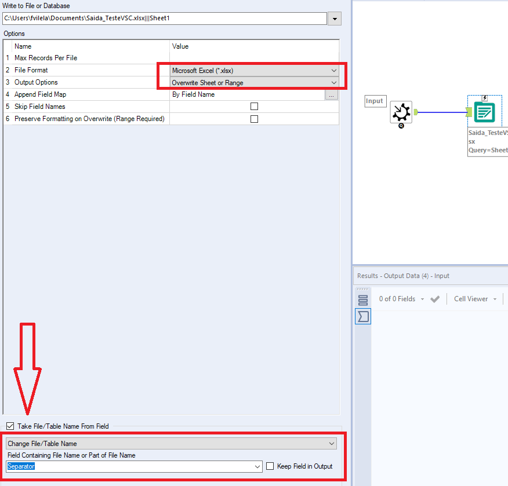Click the Results - Output Data header
508x486 pixels.
tap(403, 276)
